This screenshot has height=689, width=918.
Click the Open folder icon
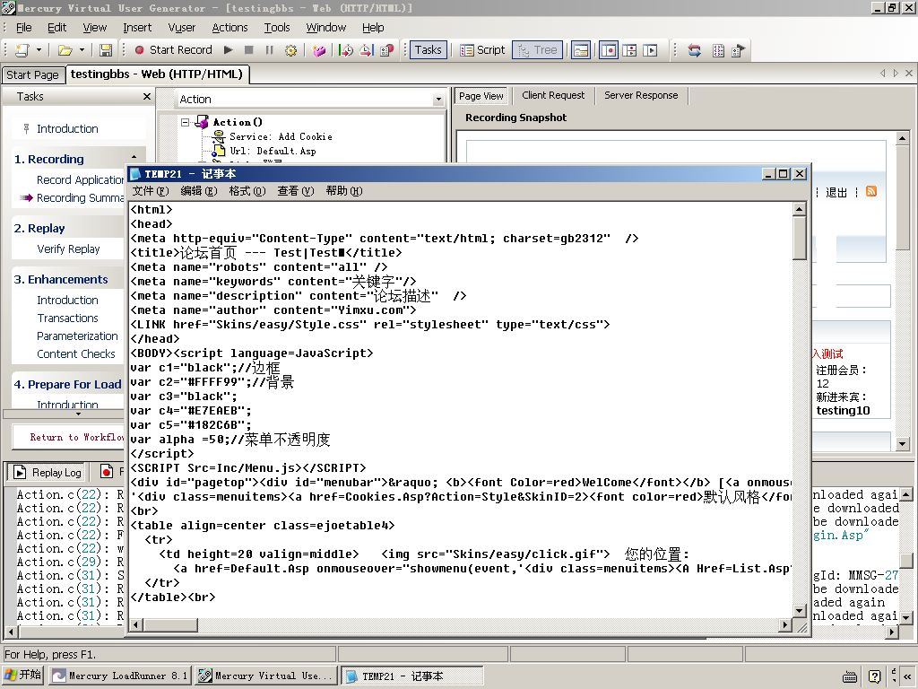tap(65, 50)
